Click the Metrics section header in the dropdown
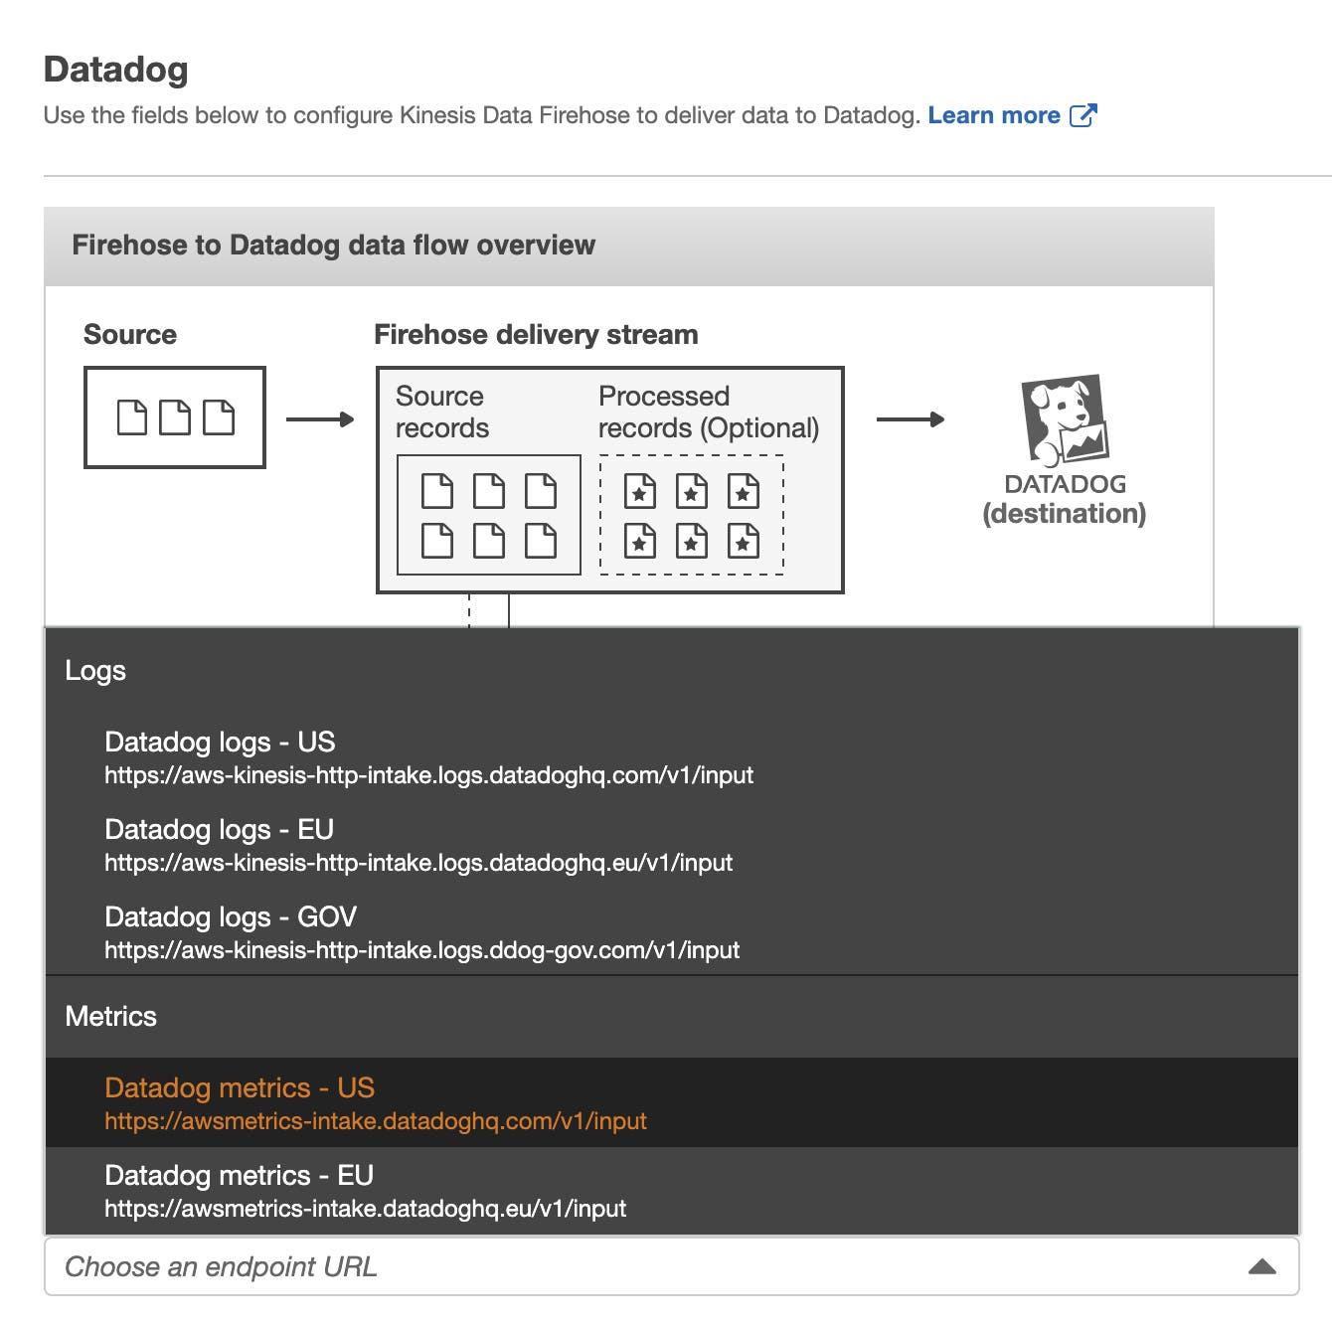This screenshot has height=1326, width=1332. 110,1016
